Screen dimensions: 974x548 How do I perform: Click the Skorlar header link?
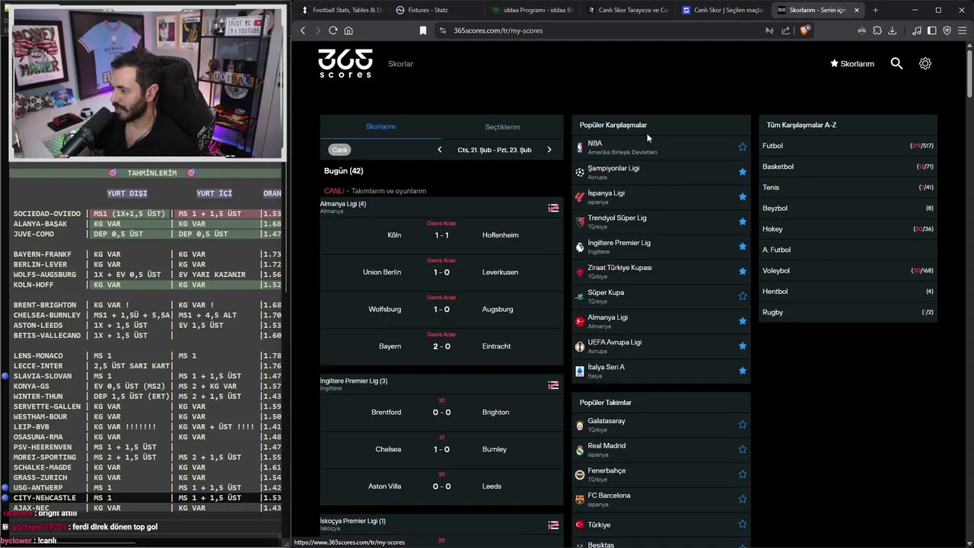[x=400, y=64]
